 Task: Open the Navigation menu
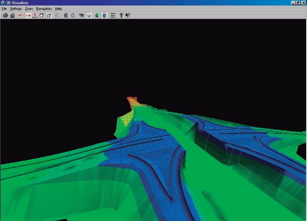point(44,9)
